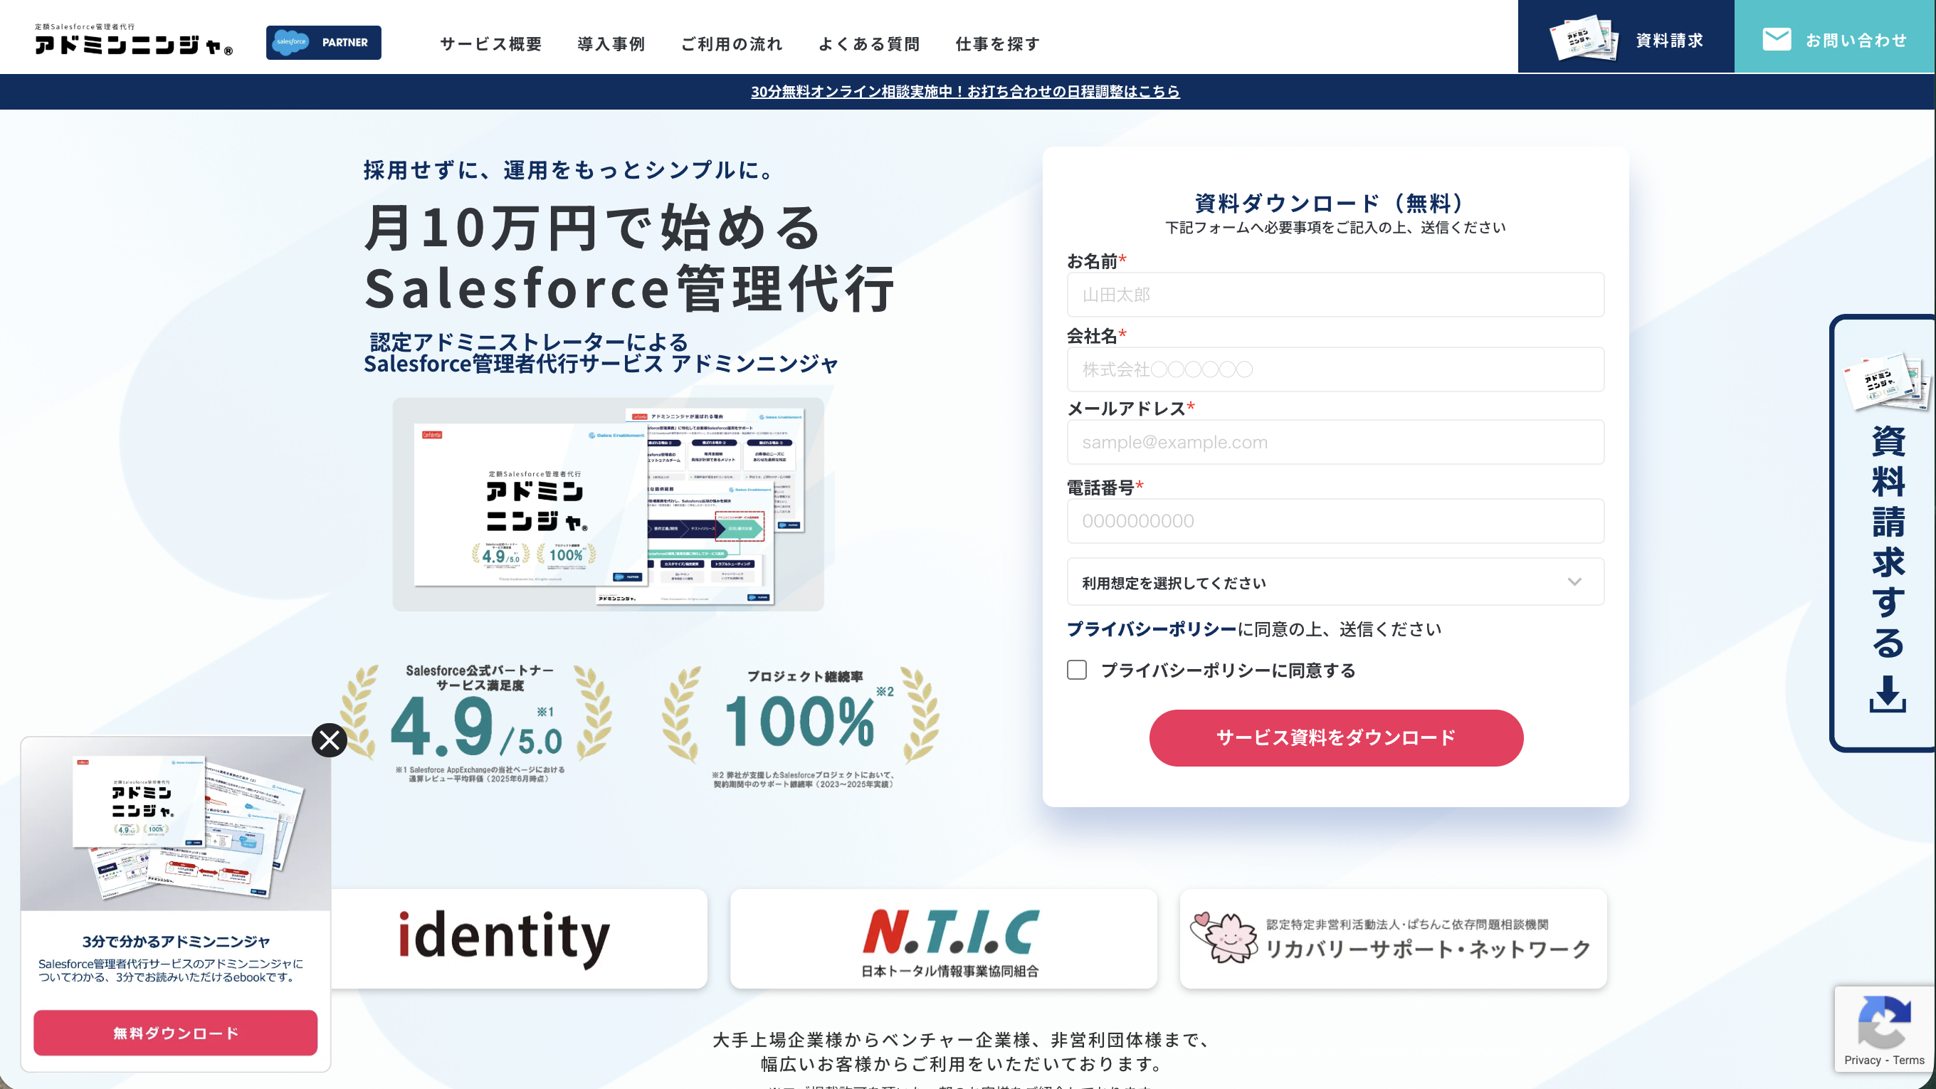Open the 利用想定を選択してください dropdown
Image resolution: width=1936 pixels, height=1089 pixels.
coord(1335,582)
